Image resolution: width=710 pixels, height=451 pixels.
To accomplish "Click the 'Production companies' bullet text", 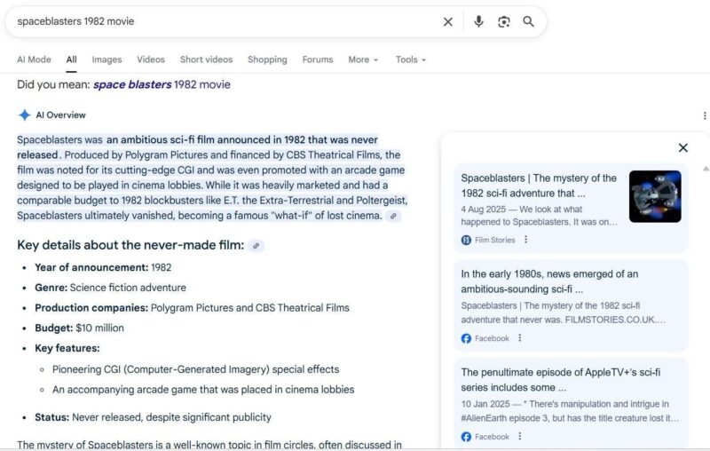I will click(192, 308).
